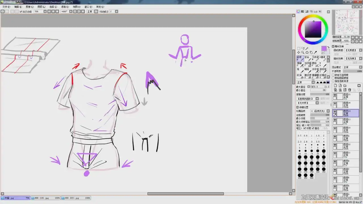Click the purple foreground color swatch
The image size is (363, 204).
click(324, 48)
